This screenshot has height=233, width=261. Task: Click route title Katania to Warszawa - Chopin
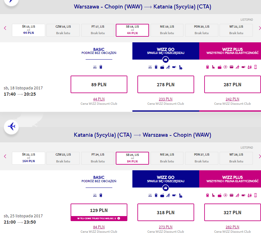(x=142, y=135)
